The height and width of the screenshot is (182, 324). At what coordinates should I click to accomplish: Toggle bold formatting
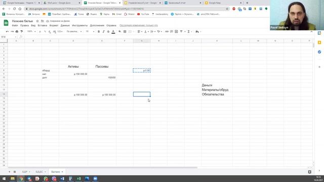click(x=99, y=31)
